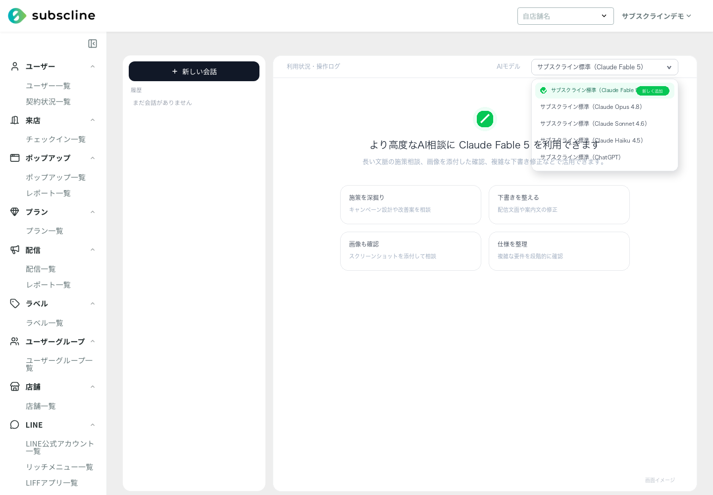Image resolution: width=713 pixels, height=495 pixels.
Task: Select Claude Opus 4.8 model option
Action: pyautogui.click(x=605, y=107)
